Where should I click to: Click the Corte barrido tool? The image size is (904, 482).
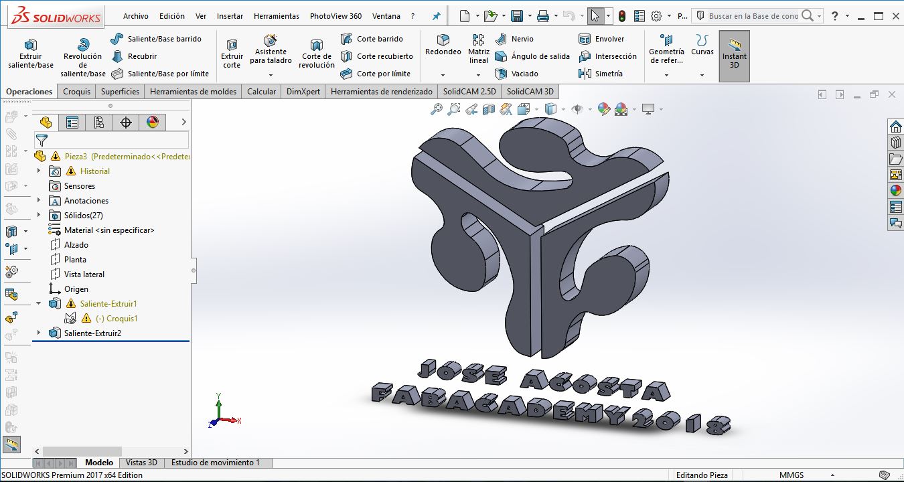372,39
